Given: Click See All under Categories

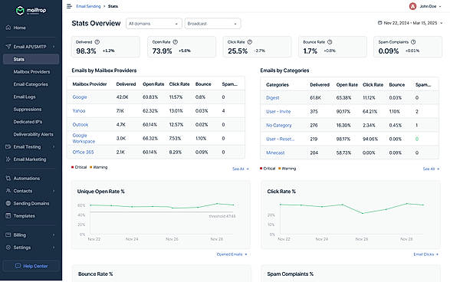Looking at the screenshot, I should pyautogui.click(x=431, y=169).
